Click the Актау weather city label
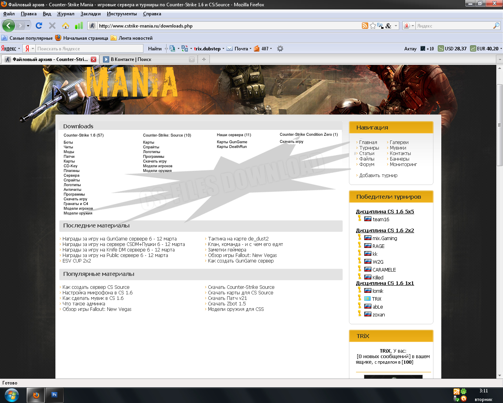 (410, 49)
